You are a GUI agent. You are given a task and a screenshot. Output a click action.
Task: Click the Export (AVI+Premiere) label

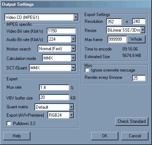point(25,115)
